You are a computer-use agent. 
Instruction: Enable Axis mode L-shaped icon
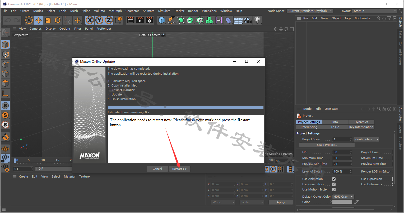coord(5,93)
